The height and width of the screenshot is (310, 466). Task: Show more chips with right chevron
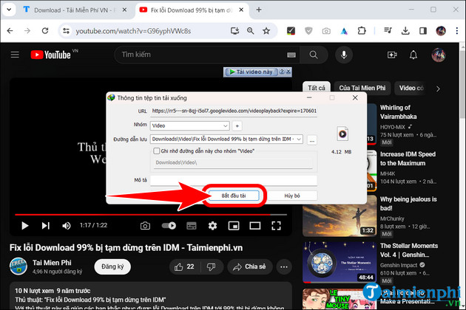click(x=438, y=89)
